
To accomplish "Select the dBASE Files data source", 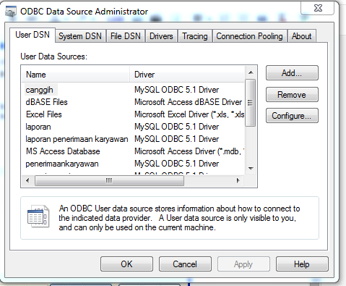I will point(47,102).
